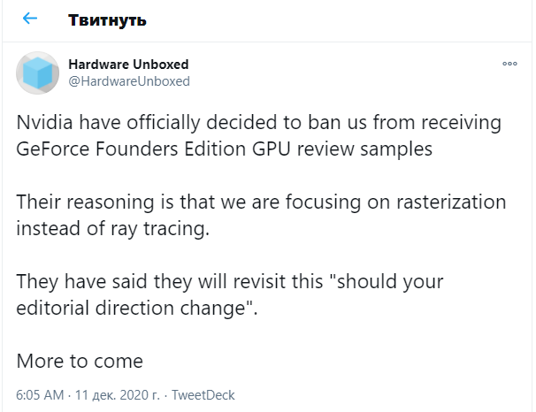Screen dimensions: 536x412
Task: Click the More to come line
Action: pyautogui.click(x=80, y=361)
